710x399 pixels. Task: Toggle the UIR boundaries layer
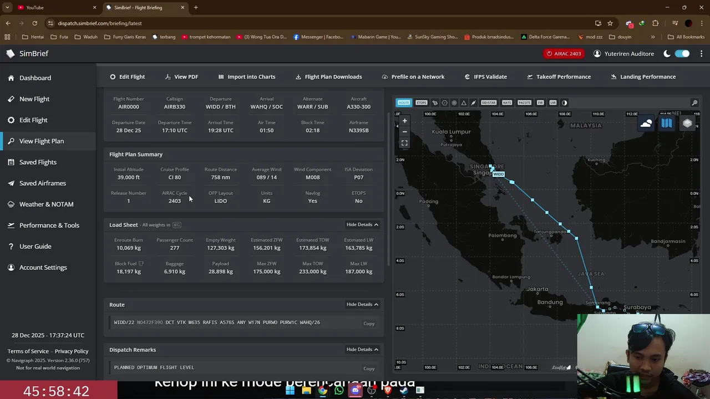[x=553, y=103]
